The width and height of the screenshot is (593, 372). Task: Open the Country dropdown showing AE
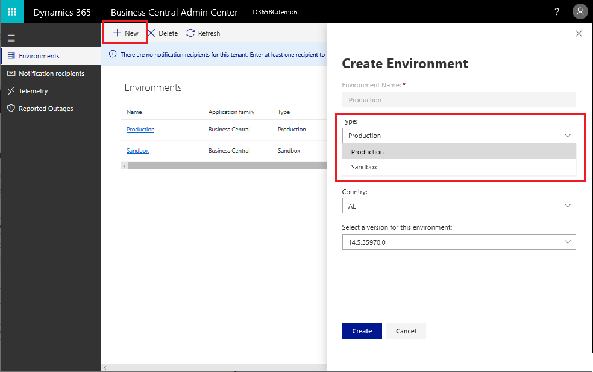(459, 206)
